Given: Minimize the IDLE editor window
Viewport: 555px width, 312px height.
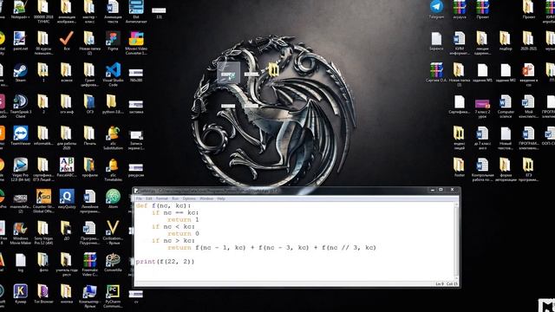Looking at the screenshot, I should [432, 190].
